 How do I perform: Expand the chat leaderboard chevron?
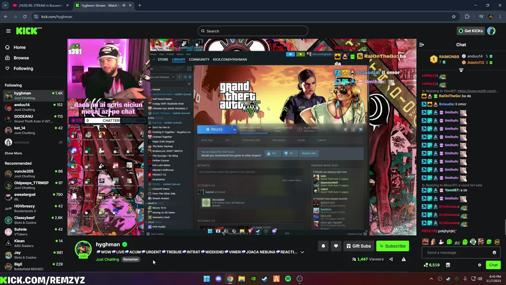(461, 70)
